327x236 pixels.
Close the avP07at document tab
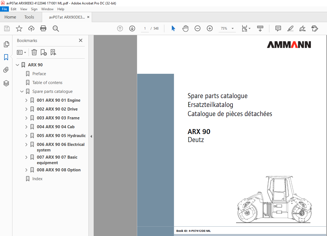pos(88,17)
